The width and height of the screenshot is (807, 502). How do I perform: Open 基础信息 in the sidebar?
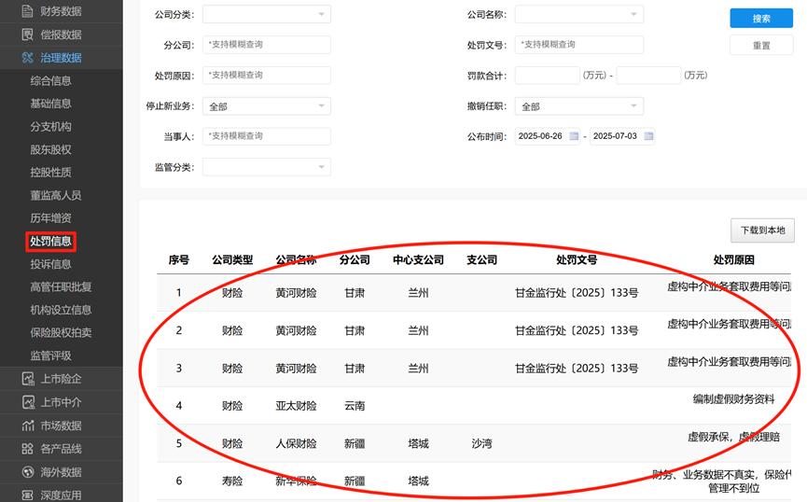[x=50, y=104]
